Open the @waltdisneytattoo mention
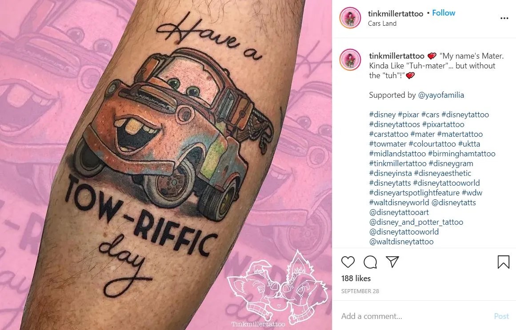This screenshot has width=516, height=330. 401,242
